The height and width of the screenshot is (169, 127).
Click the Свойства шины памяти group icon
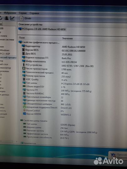[x=22, y=120]
